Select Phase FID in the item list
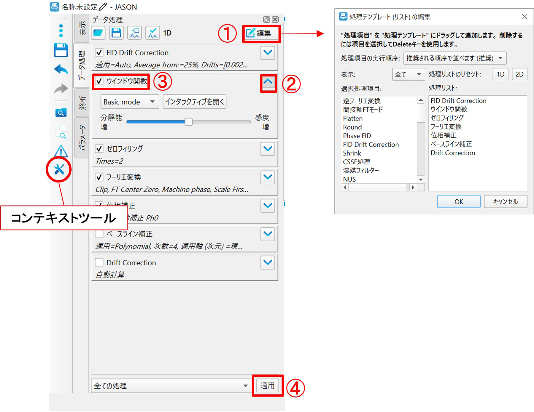This screenshot has width=534, height=412. pyautogui.click(x=357, y=136)
